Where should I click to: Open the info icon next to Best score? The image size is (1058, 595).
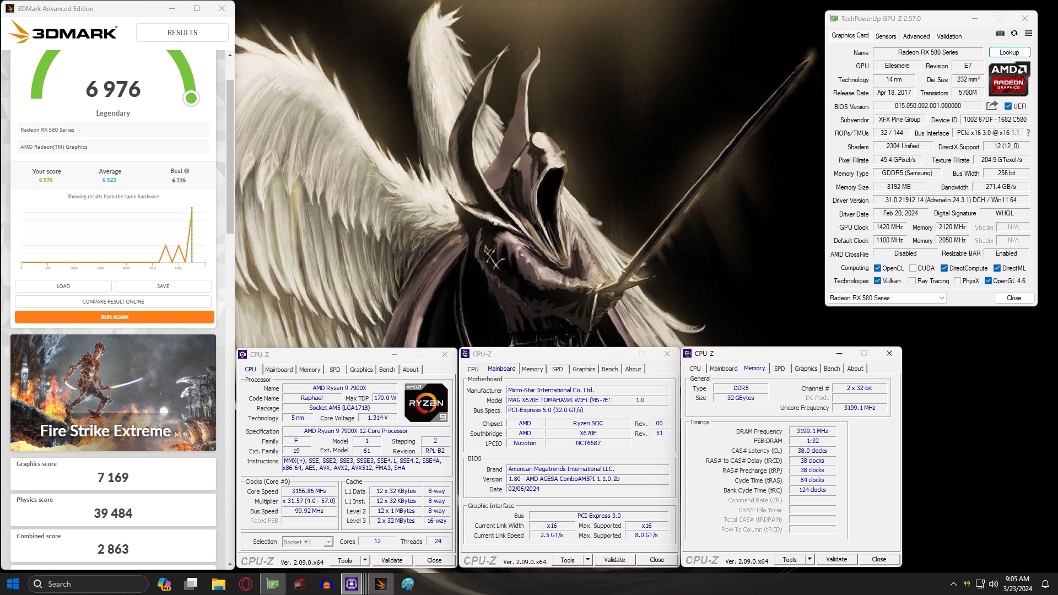(187, 171)
